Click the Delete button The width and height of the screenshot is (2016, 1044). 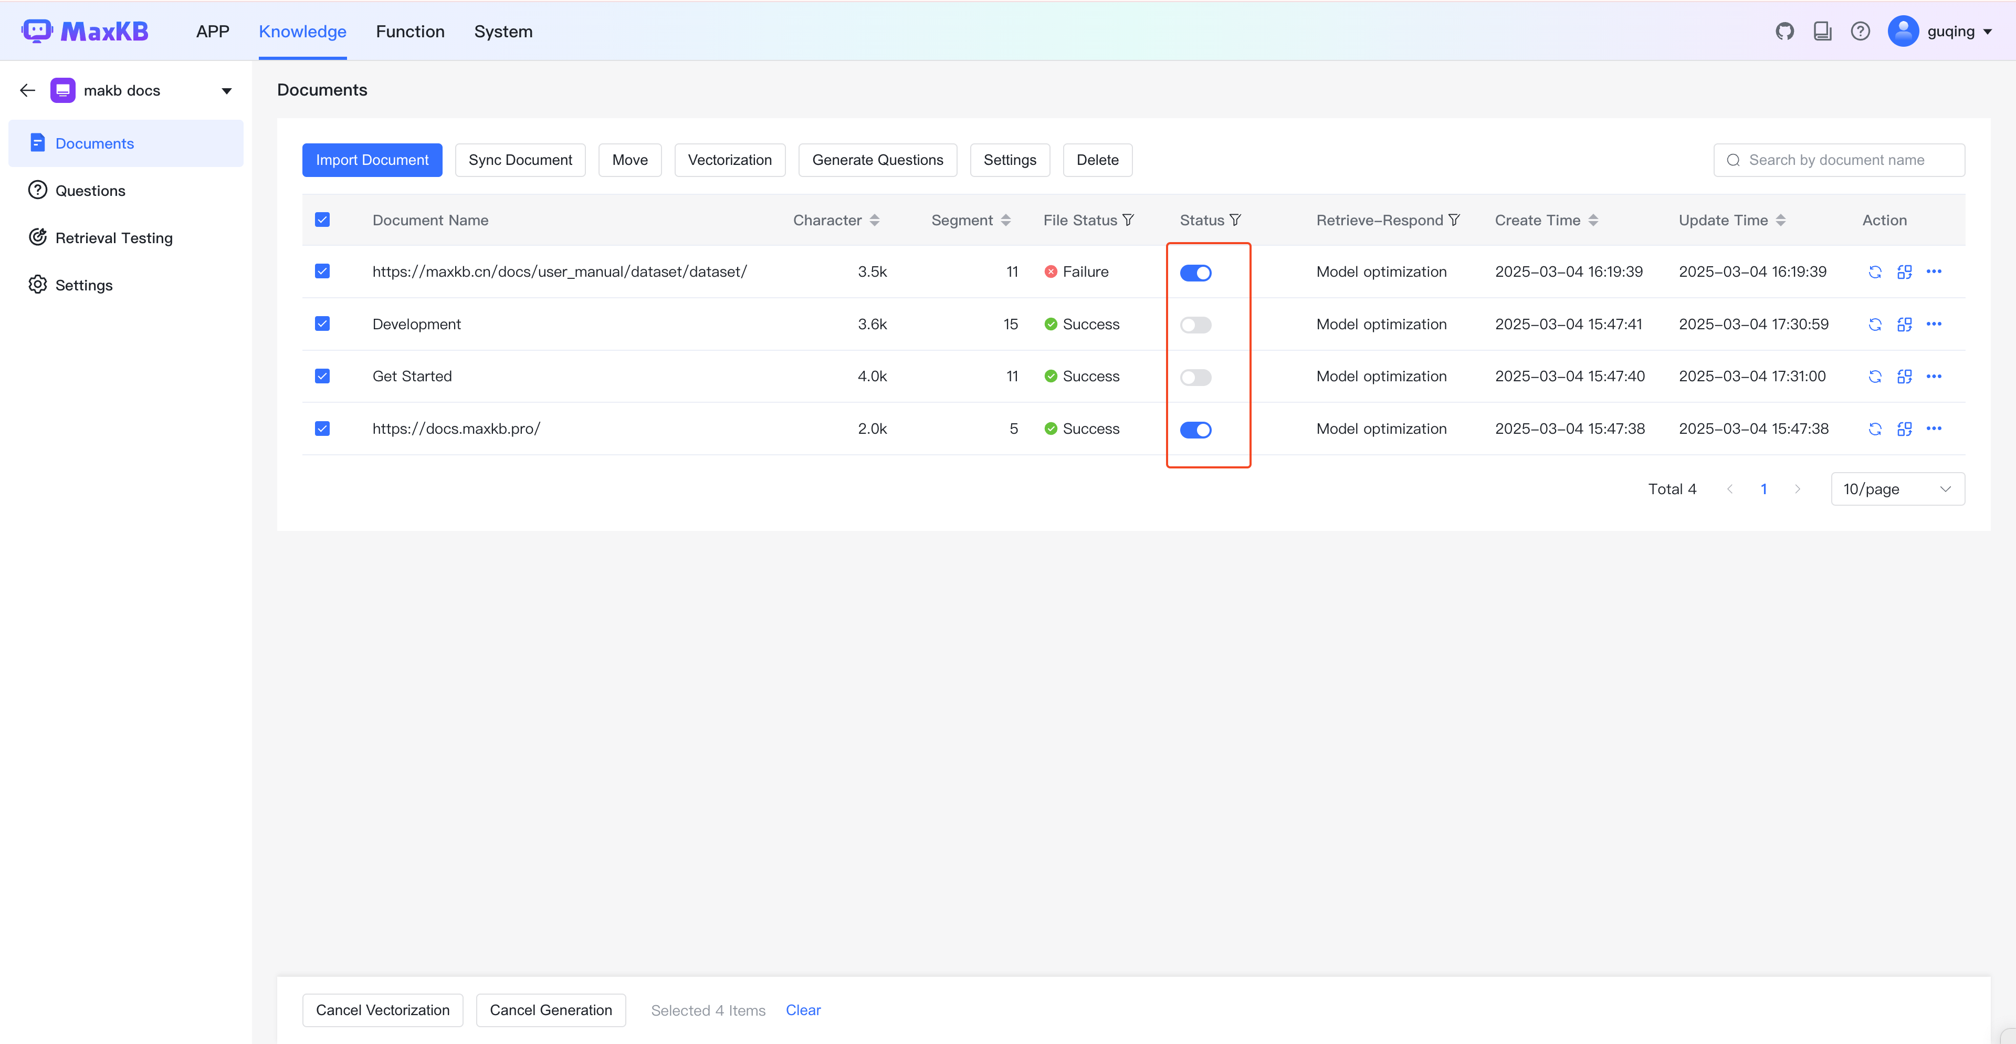[1098, 161]
